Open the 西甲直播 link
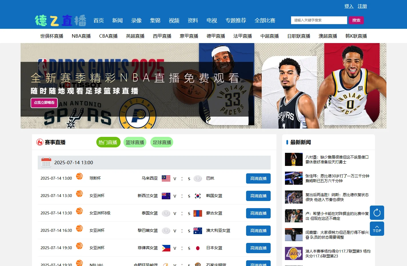This screenshot has height=266, width=407. 162,36
